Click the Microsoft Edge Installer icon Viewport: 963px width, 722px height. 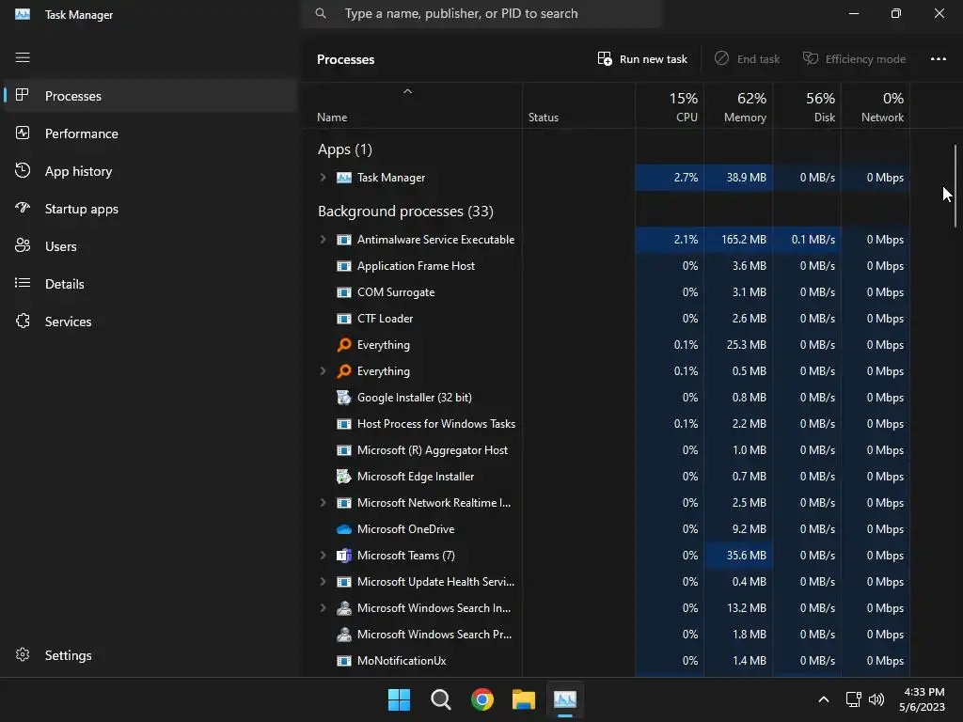point(344,477)
